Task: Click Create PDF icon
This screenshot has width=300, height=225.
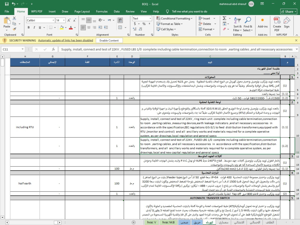Action: pos(277,24)
